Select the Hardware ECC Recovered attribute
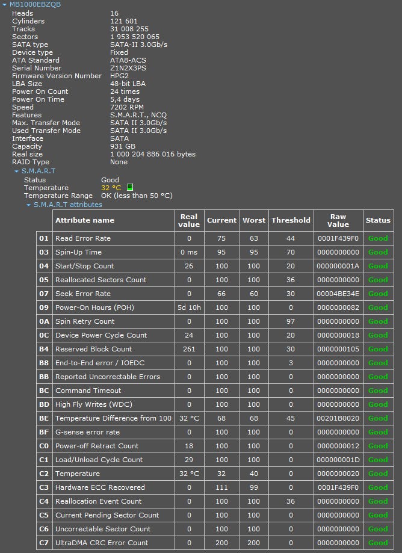Viewport: 402px width, 553px height. (x=100, y=487)
